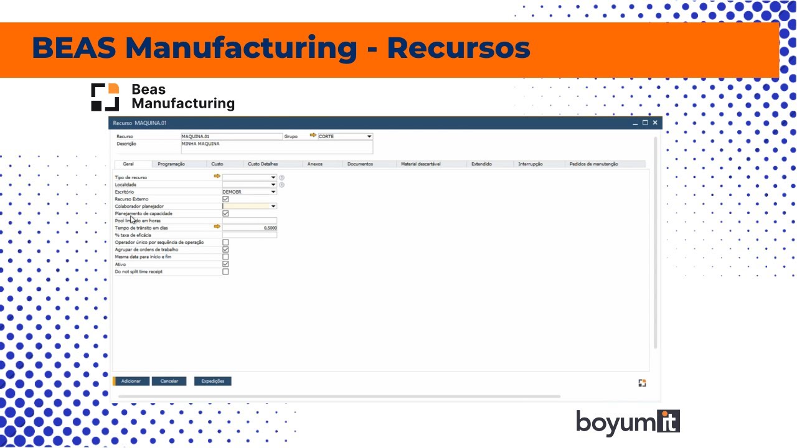Uncheck Planejamento de capacidade
This screenshot has width=797, height=448.
[x=225, y=213]
